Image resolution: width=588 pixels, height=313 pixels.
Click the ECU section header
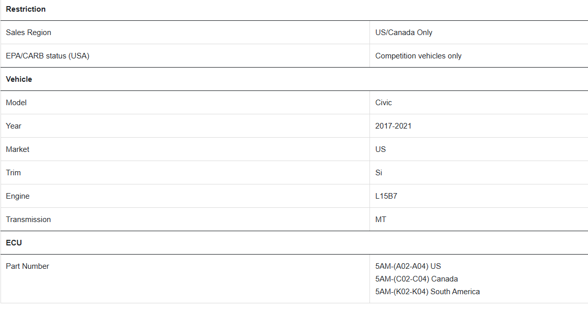point(14,243)
